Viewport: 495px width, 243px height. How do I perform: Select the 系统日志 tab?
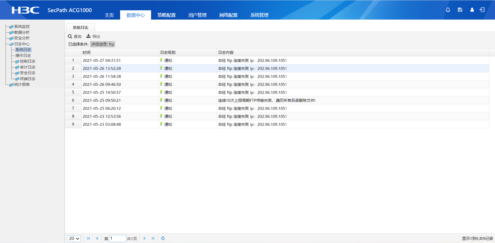point(80,28)
